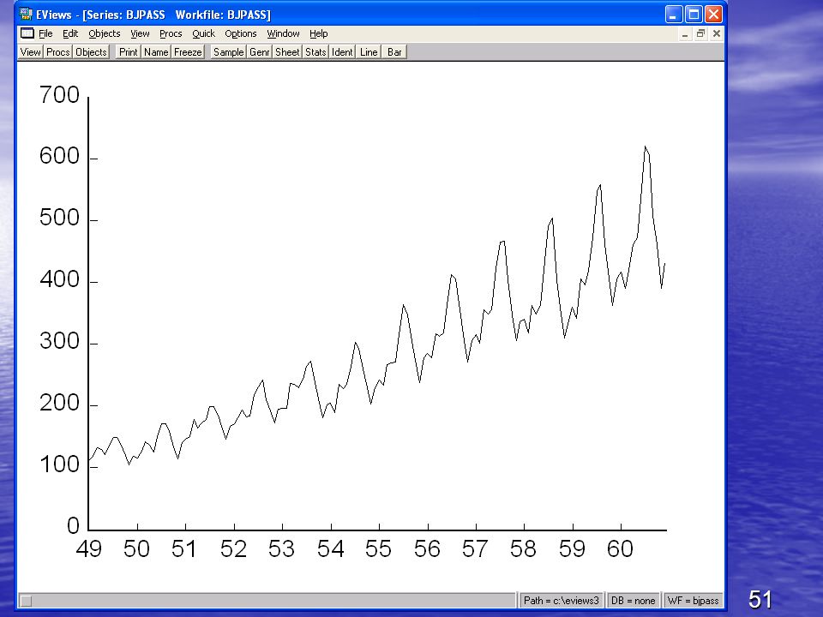The width and height of the screenshot is (823, 617).
Task: Click the Freeze toolbar button
Action: [x=188, y=52]
